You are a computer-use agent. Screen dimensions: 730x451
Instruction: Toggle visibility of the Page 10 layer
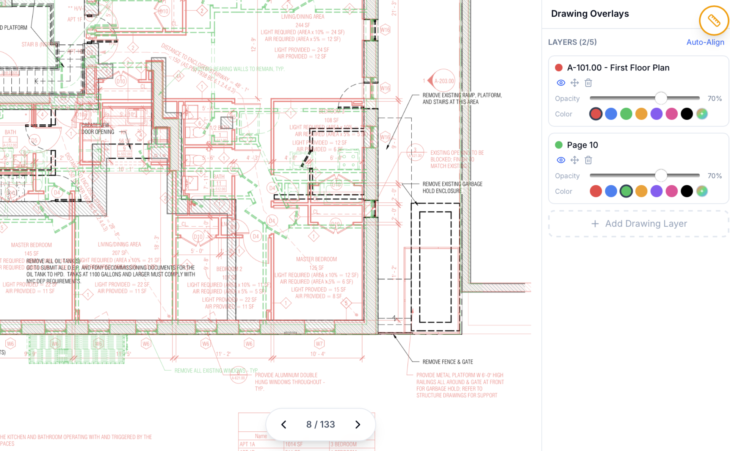561,160
